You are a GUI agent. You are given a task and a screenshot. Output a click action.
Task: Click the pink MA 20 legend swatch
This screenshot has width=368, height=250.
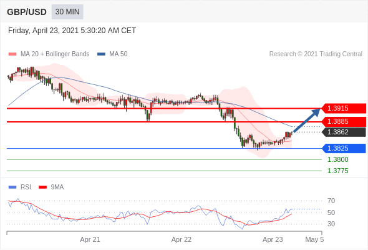pyautogui.click(x=12, y=54)
